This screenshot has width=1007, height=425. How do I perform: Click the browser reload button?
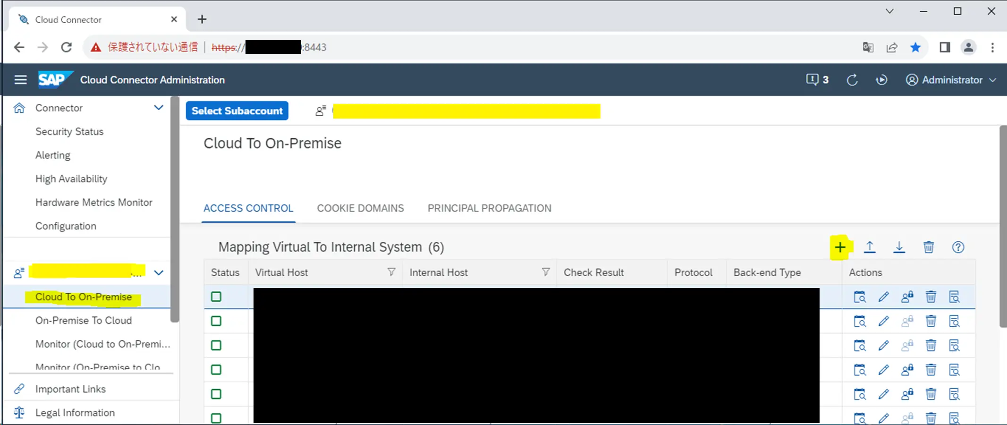tap(67, 47)
